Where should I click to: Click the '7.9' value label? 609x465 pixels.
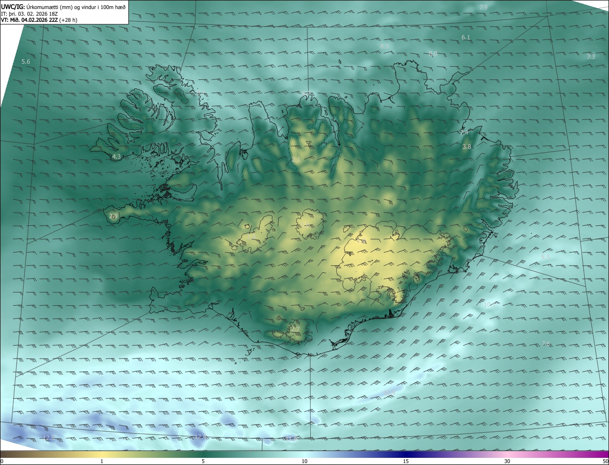pos(483,7)
